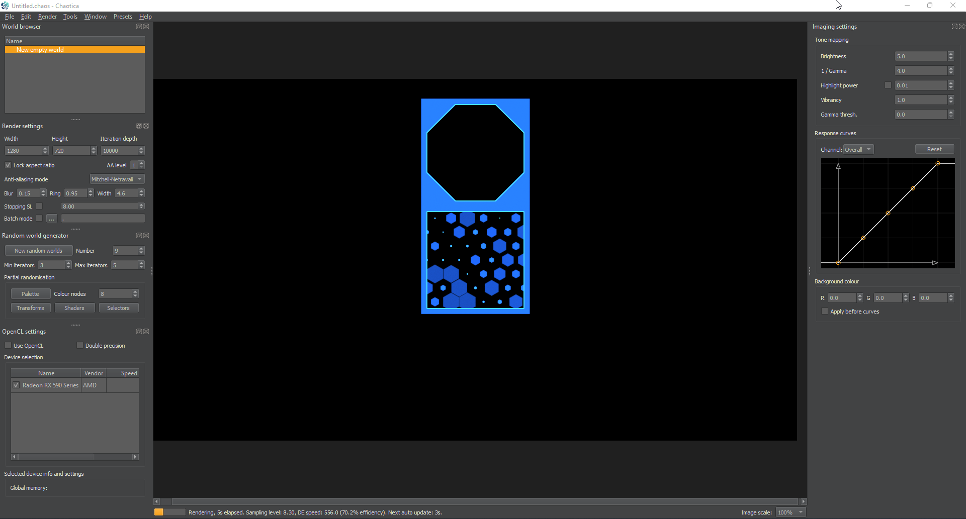Float the Render settings panel
966x519 pixels.
(x=139, y=126)
